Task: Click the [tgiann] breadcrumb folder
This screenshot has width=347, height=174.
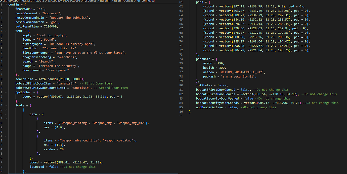Action: (x=106, y=1)
